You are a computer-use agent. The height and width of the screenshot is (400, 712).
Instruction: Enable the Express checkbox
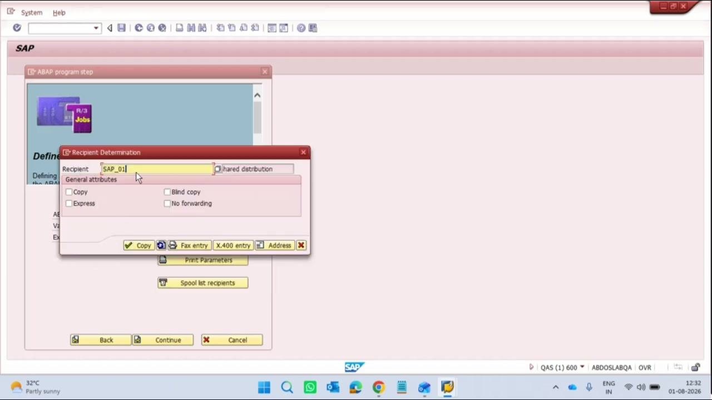pos(69,203)
